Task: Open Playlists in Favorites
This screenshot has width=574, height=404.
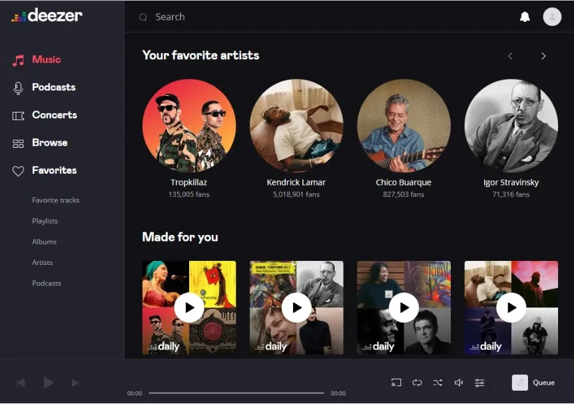Action: tap(45, 221)
